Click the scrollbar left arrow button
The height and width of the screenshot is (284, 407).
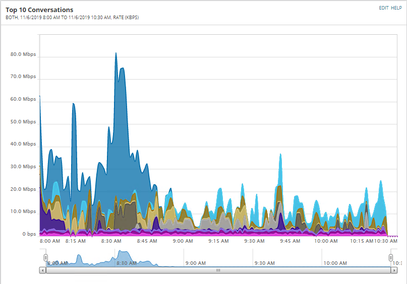coord(42,270)
